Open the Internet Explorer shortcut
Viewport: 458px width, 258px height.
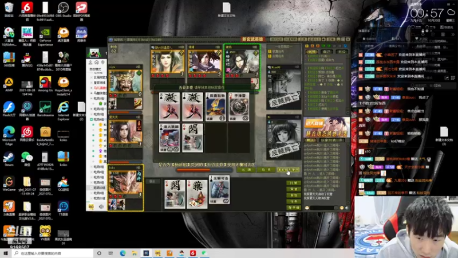coord(63,111)
